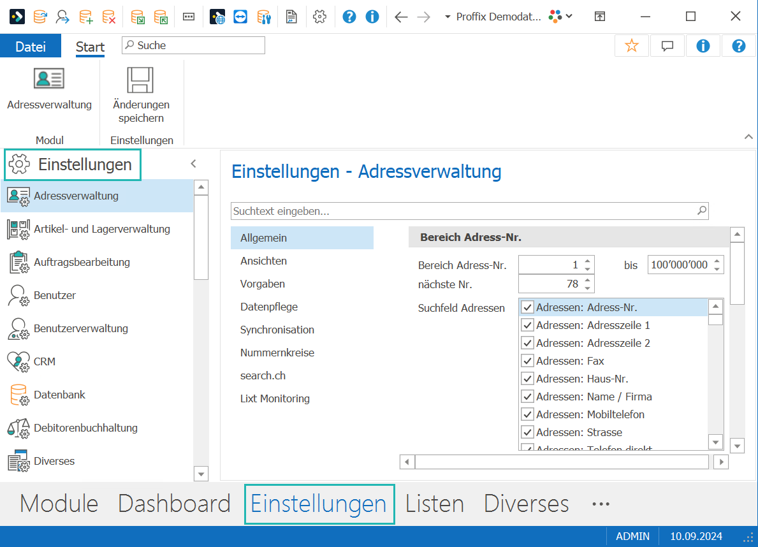Open Benutzerverwaltung in the settings list
758x547 pixels.
(97, 329)
